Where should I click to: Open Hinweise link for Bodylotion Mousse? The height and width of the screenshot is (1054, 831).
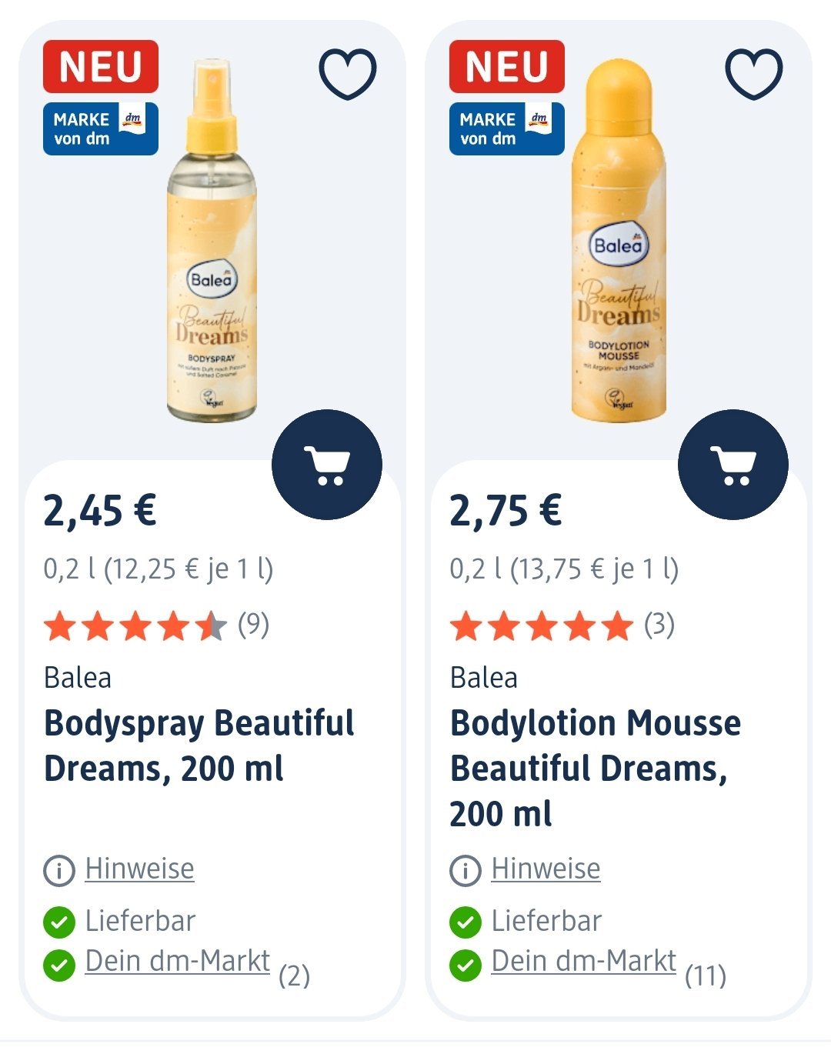coord(546,869)
